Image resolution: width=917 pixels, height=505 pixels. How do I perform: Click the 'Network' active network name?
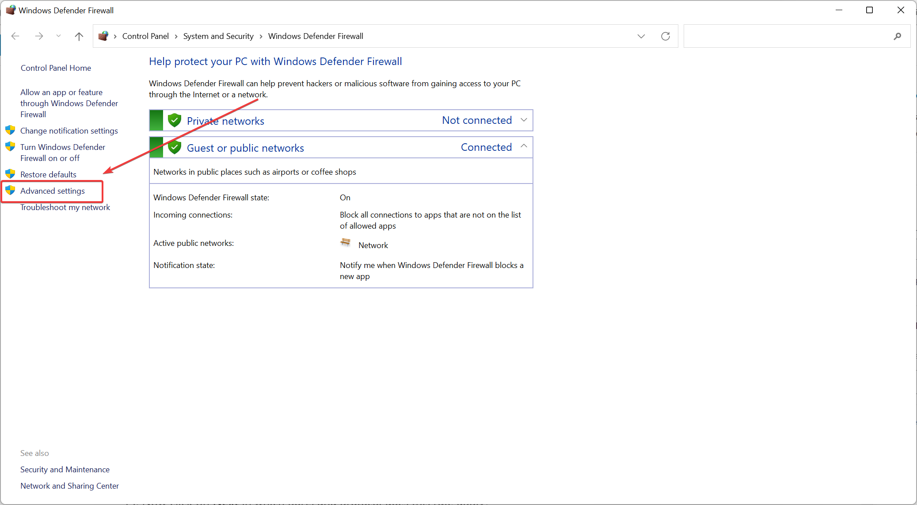[373, 245]
